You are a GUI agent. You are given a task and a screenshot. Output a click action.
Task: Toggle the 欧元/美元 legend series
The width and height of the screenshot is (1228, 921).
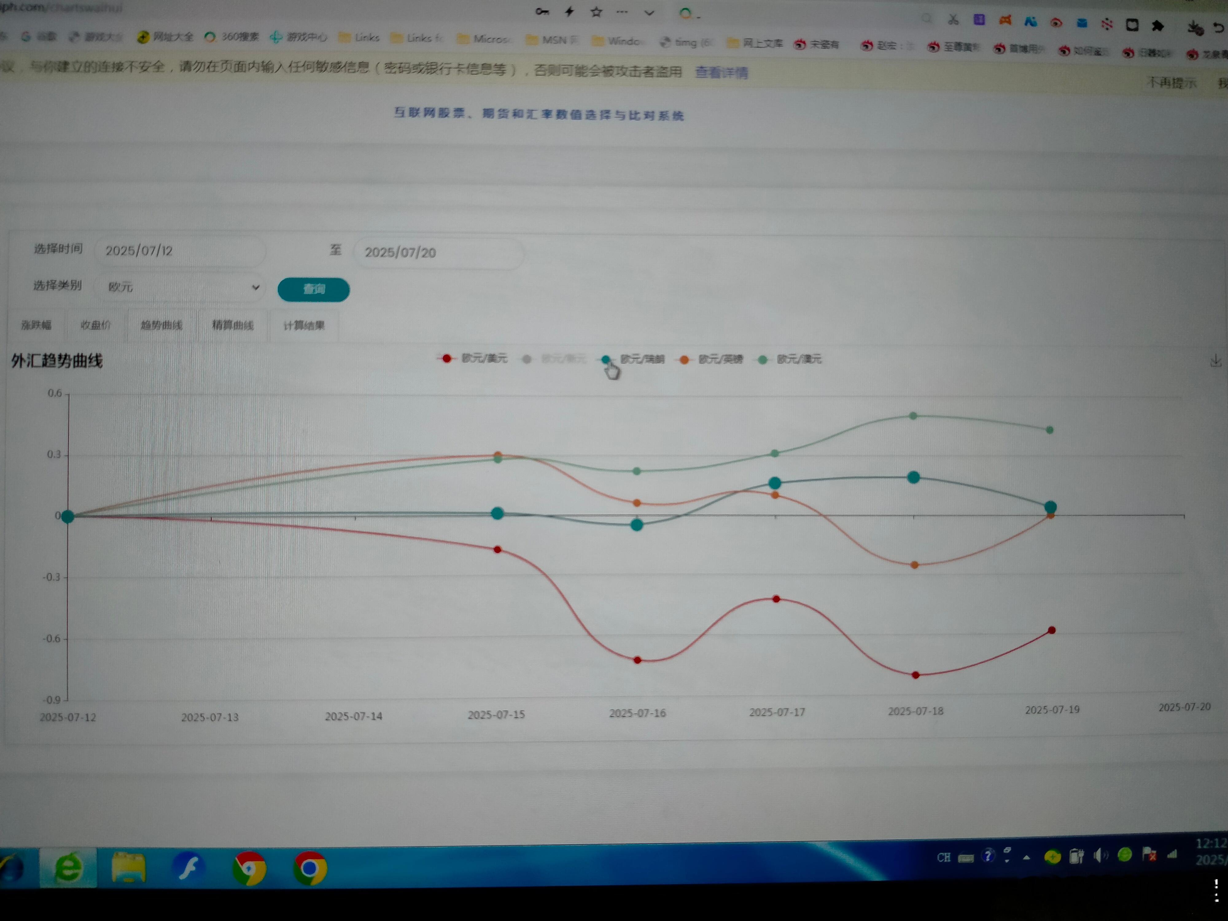pyautogui.click(x=472, y=358)
